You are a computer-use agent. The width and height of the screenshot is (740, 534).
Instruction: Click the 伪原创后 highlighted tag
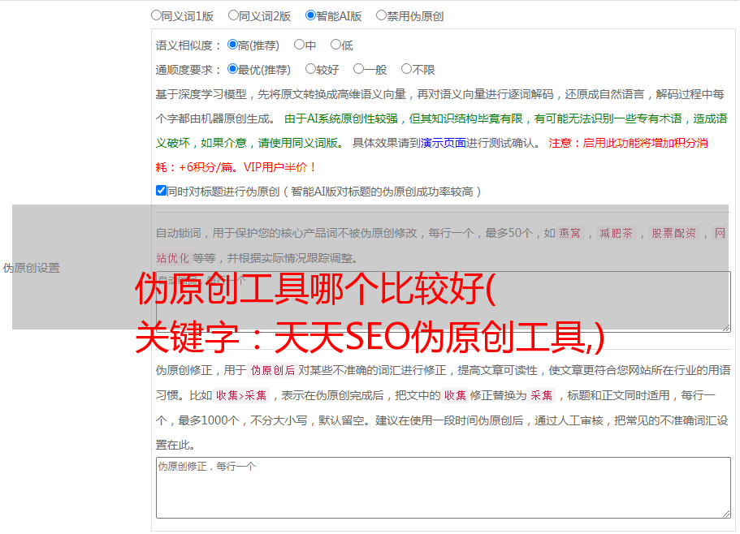pos(272,370)
